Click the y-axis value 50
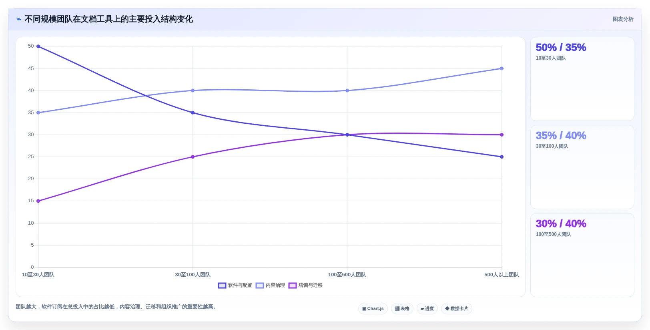Screen dimensions: 650x330 coord(31,46)
